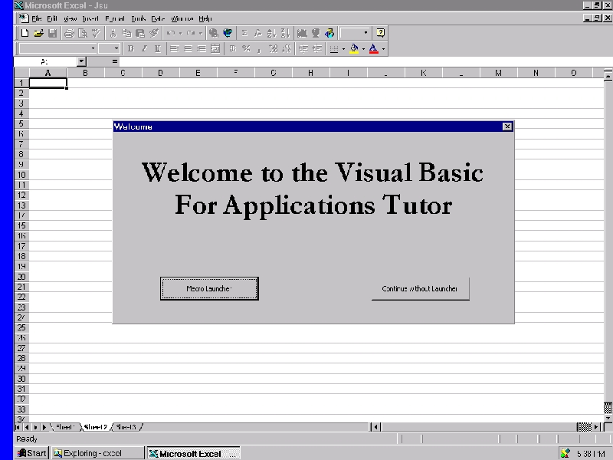Sort descending with the Z-A icon
The image size is (613, 460).
click(285, 33)
